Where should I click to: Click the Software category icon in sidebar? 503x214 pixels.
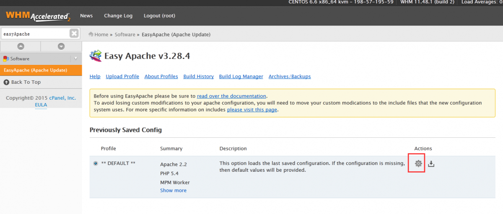[6, 59]
